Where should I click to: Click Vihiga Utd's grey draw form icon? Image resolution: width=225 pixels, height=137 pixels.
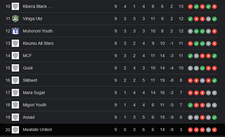208,19
